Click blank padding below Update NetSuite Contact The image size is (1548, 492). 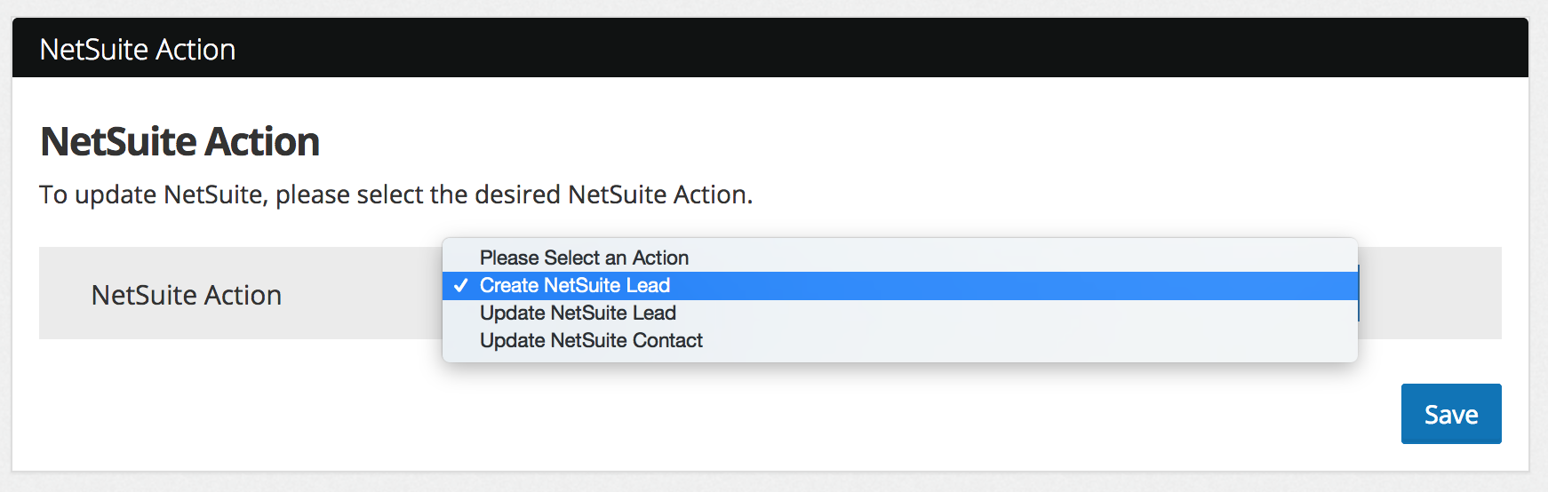point(889,356)
